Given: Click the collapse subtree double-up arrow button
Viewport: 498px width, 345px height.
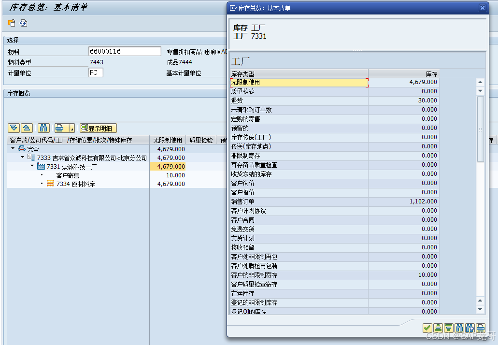Looking at the screenshot, I should coord(27,128).
